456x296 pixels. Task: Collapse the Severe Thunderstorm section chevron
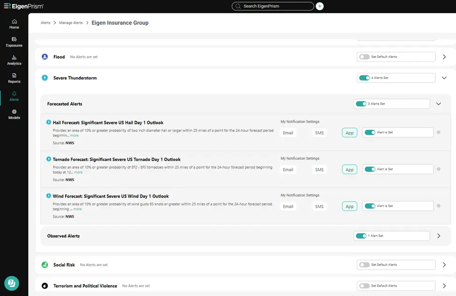pos(444,78)
